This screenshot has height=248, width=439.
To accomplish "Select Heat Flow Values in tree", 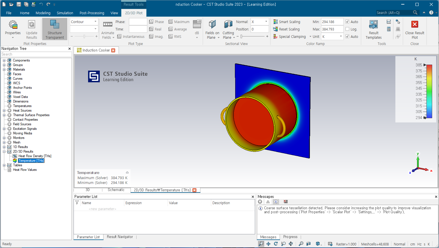I will coord(25,170).
